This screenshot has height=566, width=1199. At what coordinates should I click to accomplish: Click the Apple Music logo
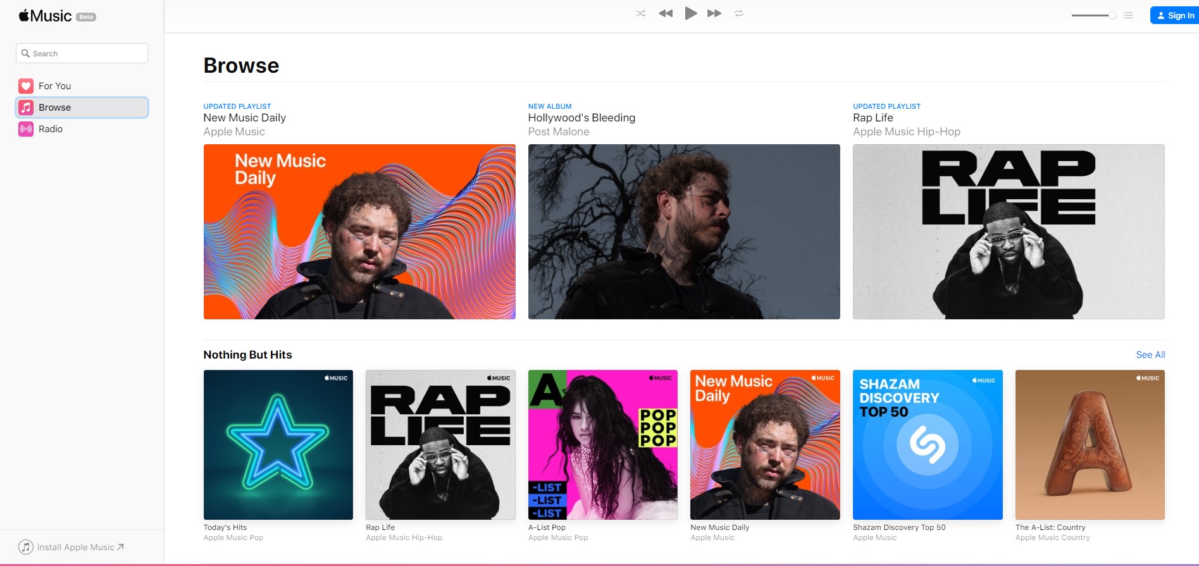point(46,16)
